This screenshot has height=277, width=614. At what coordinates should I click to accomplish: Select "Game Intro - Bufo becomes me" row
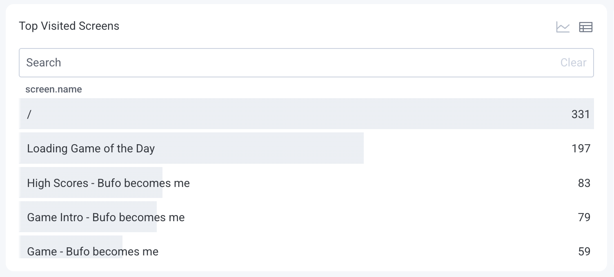(105, 217)
